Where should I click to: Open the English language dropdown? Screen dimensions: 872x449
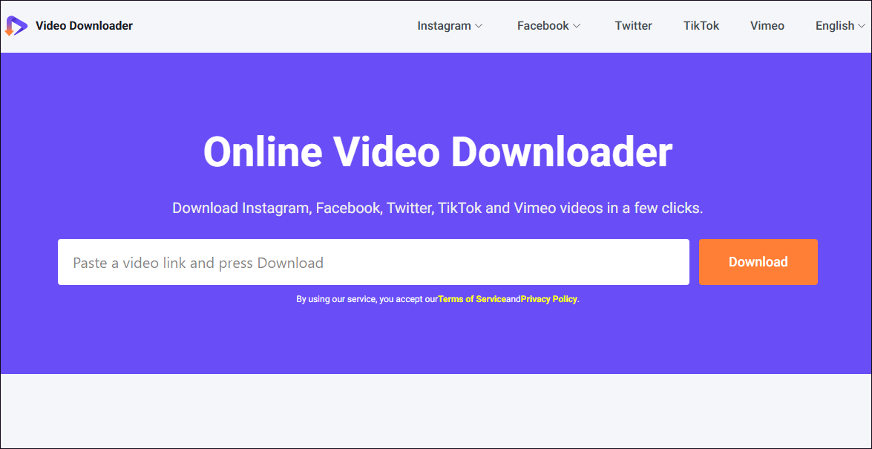839,25
